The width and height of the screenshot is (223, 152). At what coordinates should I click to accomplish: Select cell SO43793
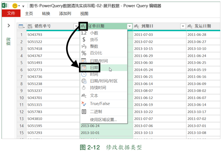click(x=53, y=34)
